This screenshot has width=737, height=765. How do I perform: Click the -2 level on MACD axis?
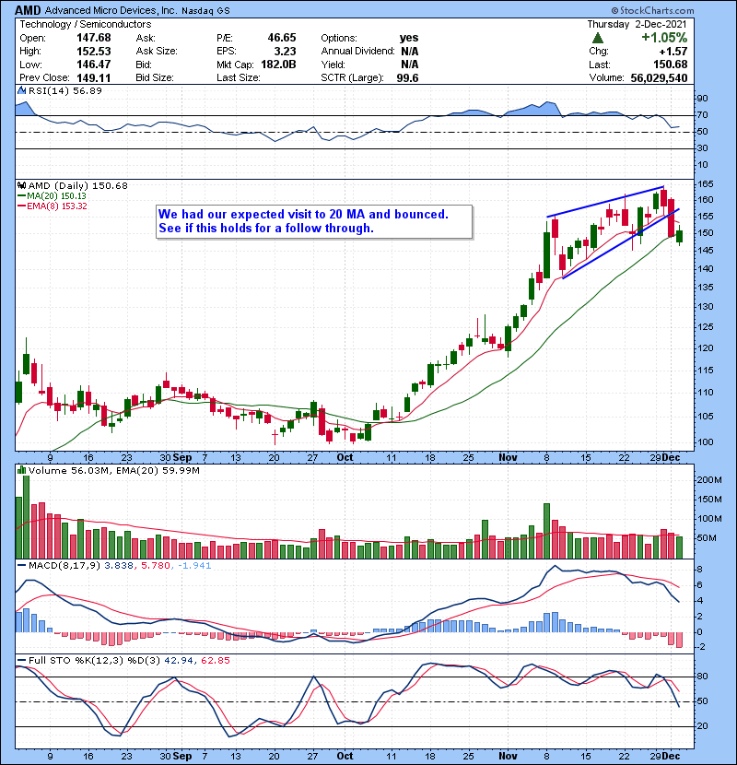701,647
